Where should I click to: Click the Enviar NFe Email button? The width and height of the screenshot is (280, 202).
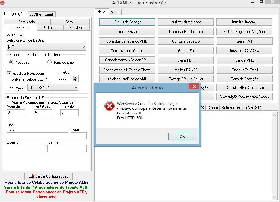pyautogui.click(x=244, y=70)
